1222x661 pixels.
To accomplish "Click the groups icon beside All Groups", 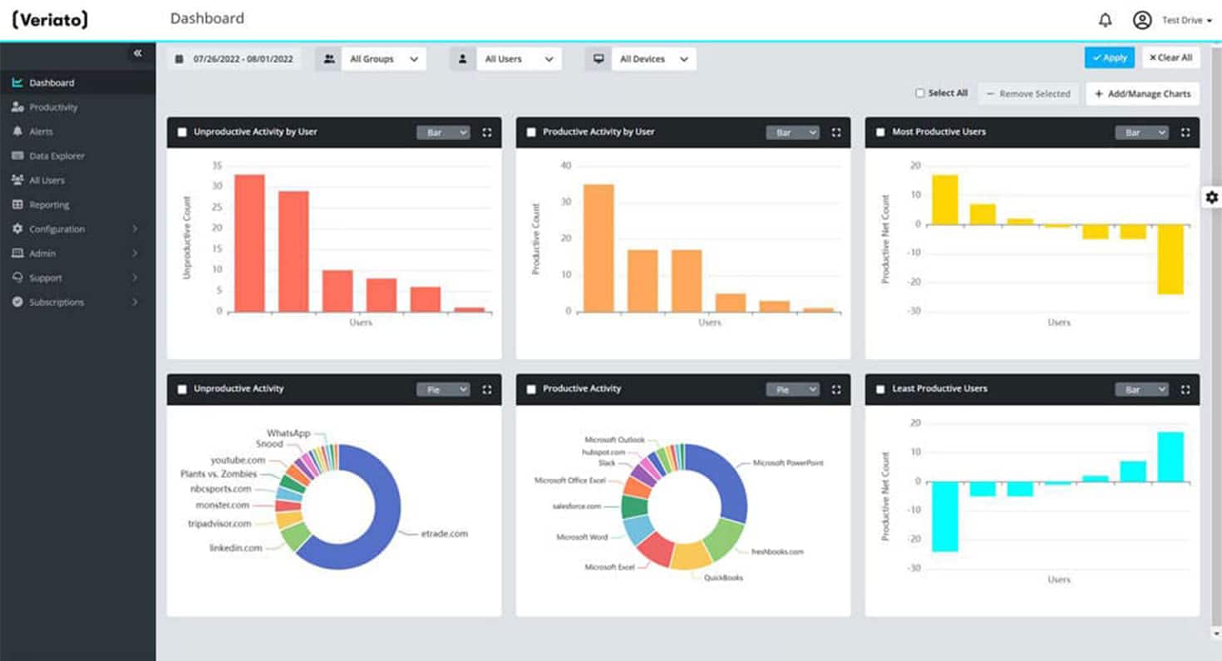I will (x=328, y=58).
